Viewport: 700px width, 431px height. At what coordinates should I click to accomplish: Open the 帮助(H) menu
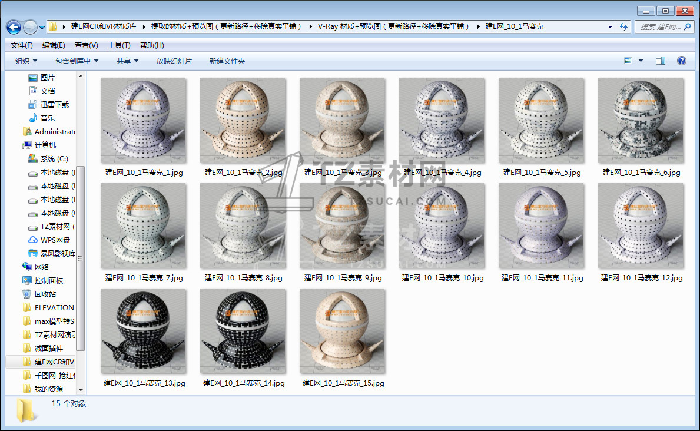152,45
